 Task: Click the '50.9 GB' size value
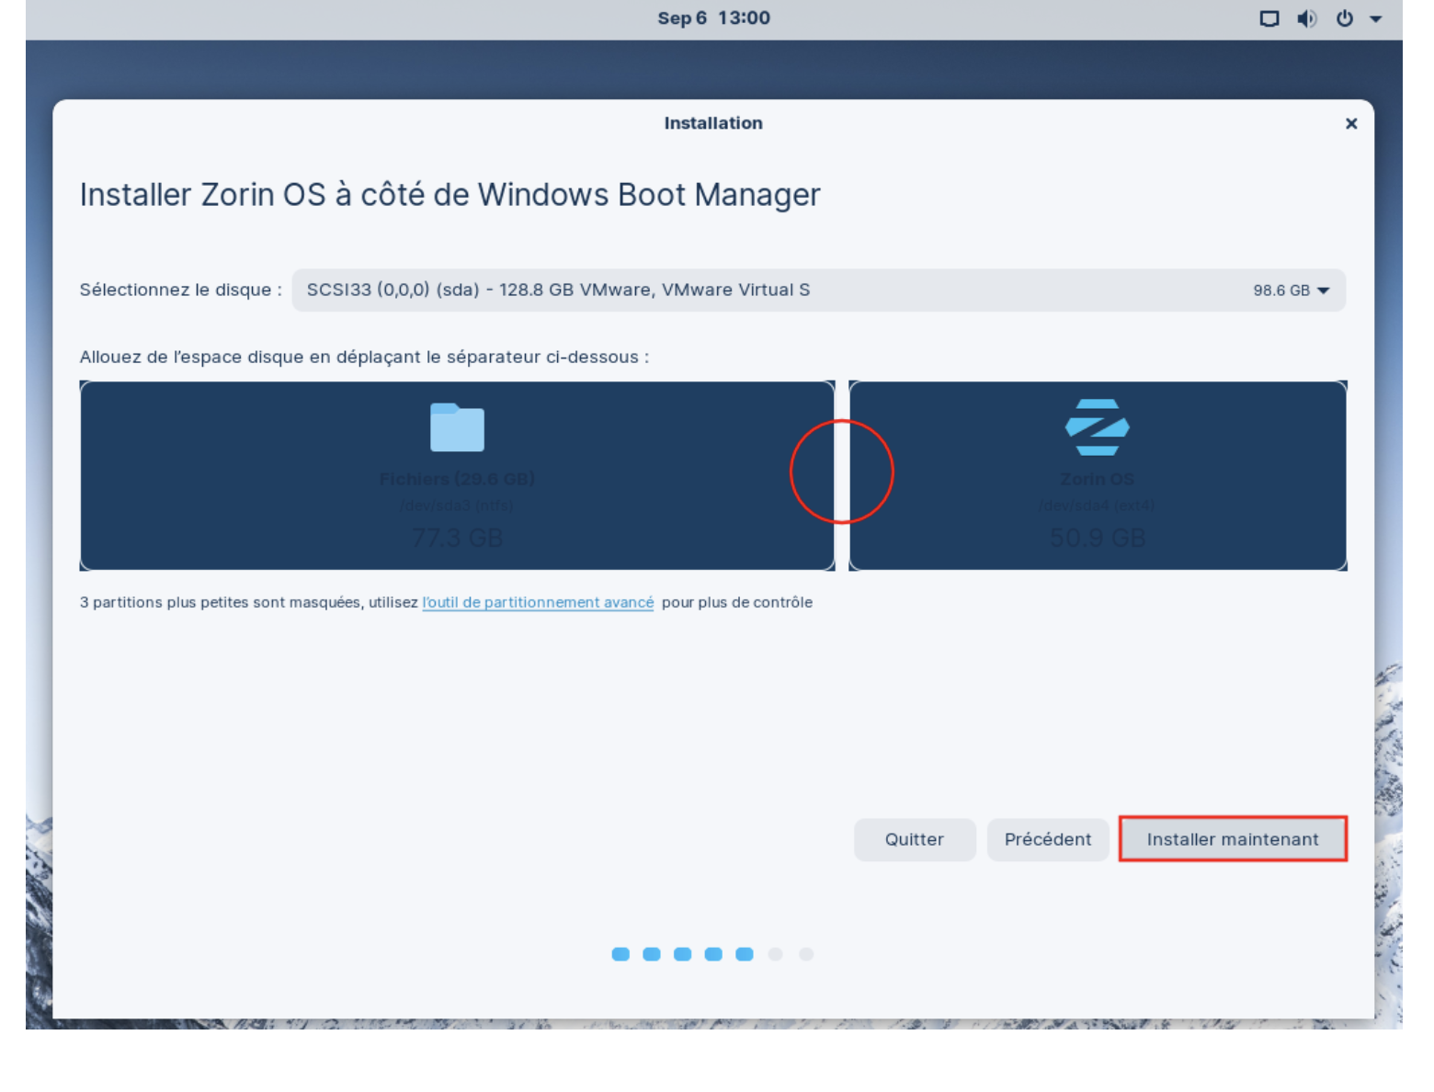[x=1098, y=538]
